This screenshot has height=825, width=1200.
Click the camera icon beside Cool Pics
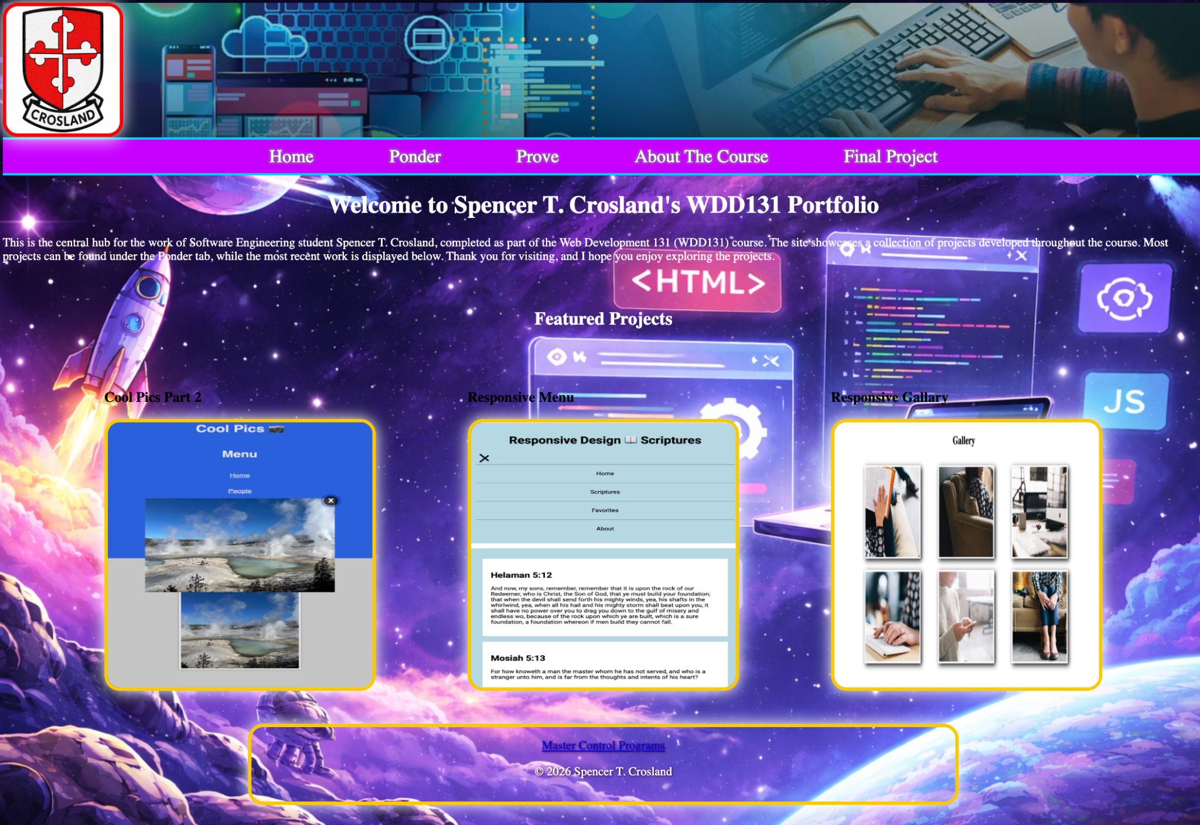tap(277, 429)
